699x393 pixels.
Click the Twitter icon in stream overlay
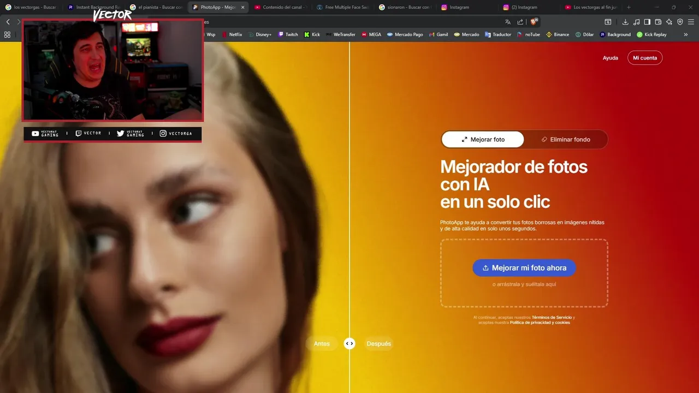point(121,134)
